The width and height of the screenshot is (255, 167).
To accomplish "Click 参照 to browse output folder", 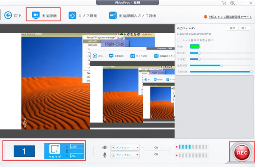I will coord(232,28).
